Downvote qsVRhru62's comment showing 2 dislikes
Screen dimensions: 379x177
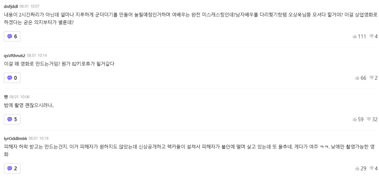pos(374,78)
